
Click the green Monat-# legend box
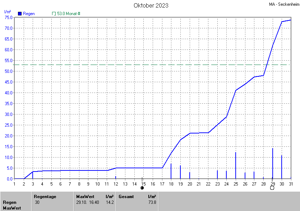(54, 14)
